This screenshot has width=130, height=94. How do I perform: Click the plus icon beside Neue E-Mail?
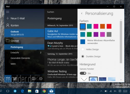[8, 18]
